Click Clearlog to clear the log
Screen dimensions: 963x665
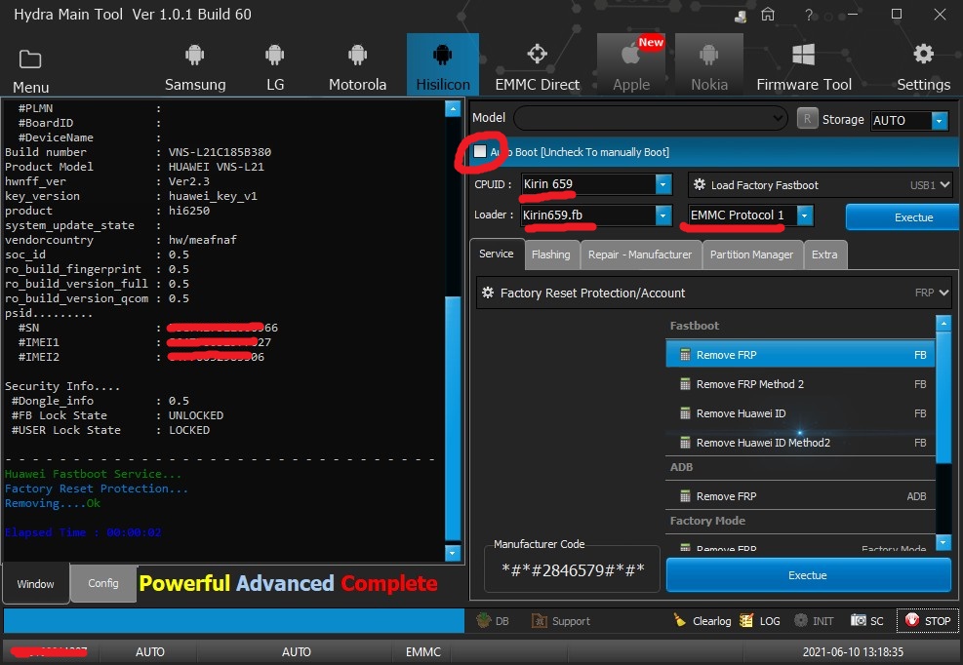pyautogui.click(x=702, y=621)
